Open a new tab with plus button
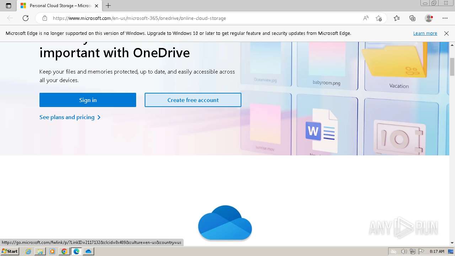 coord(108,6)
